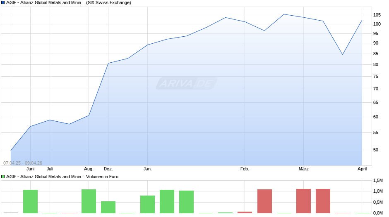
Task: Click the 75 price axis value
Action: point(376,76)
